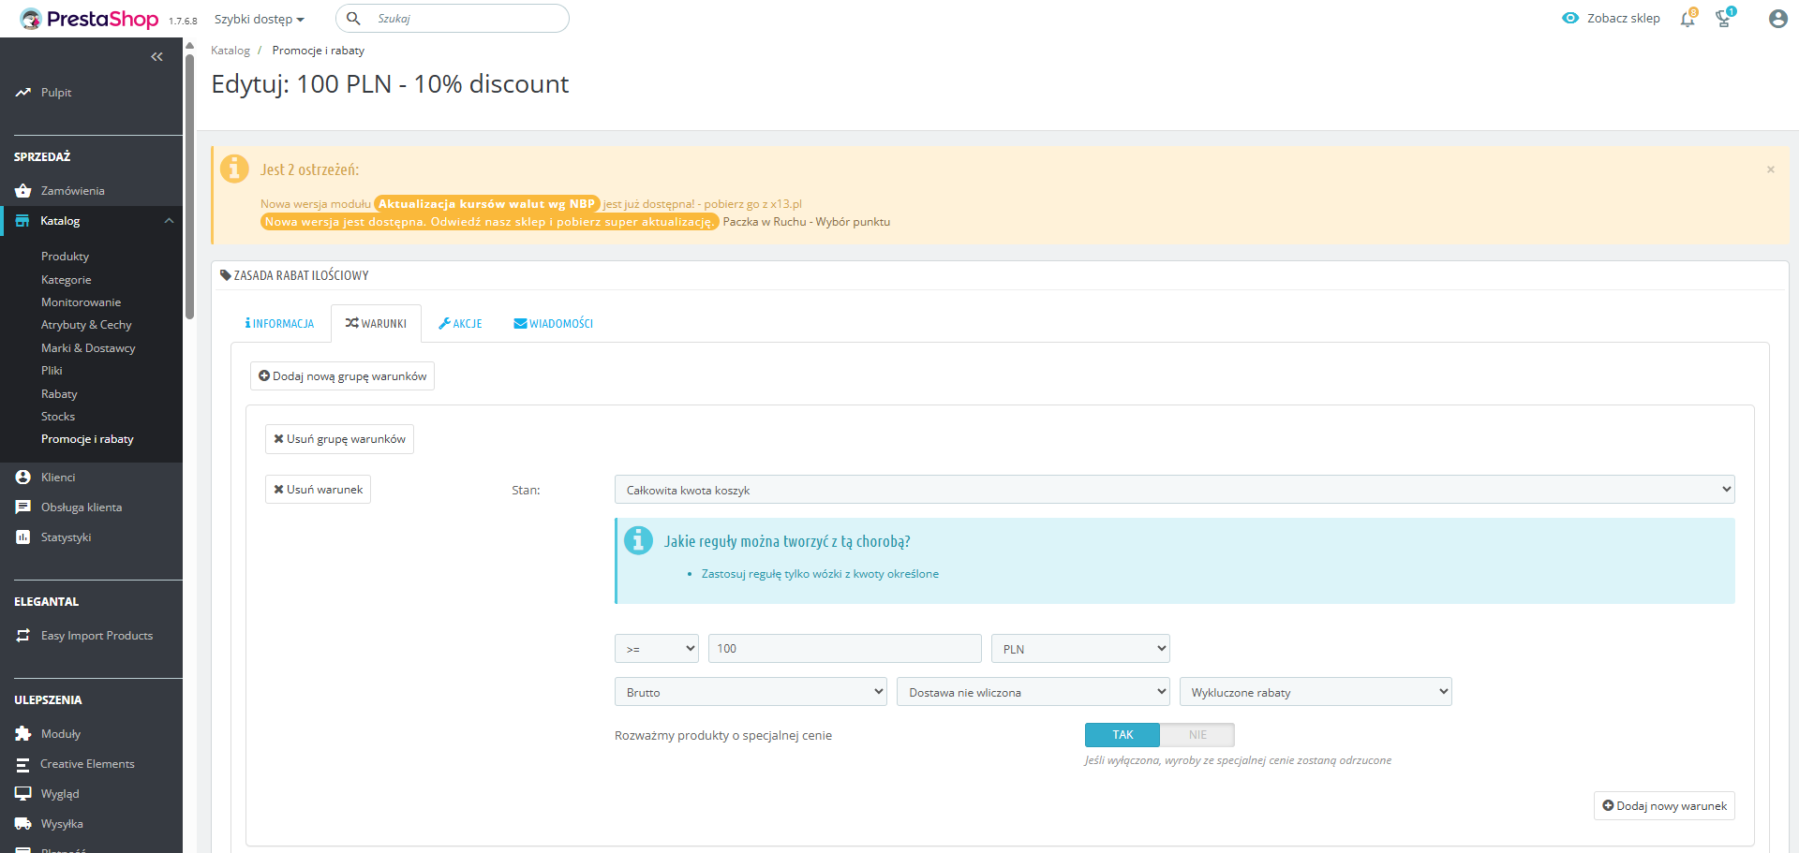Click the eye icon beside Zobacz sklep
1799x853 pixels.
(x=1570, y=18)
